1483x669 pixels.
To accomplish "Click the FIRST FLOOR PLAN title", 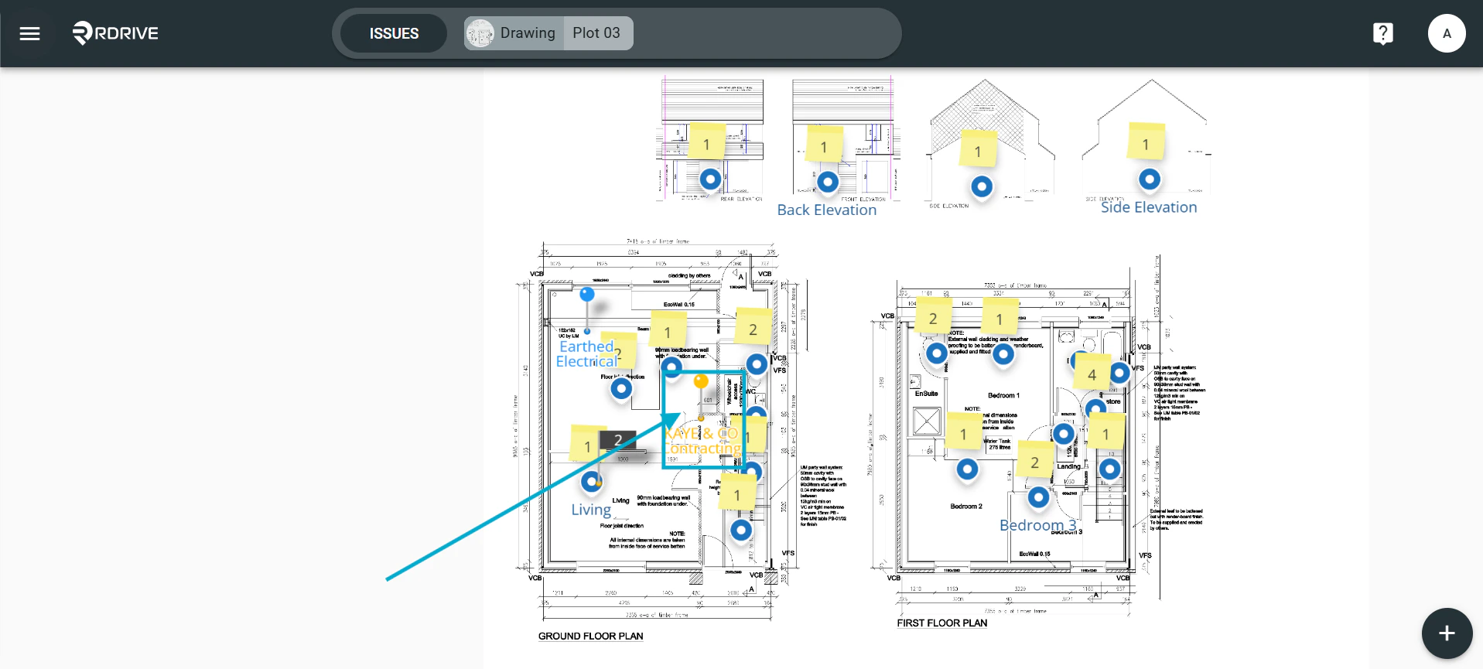I will pyautogui.click(x=942, y=623).
